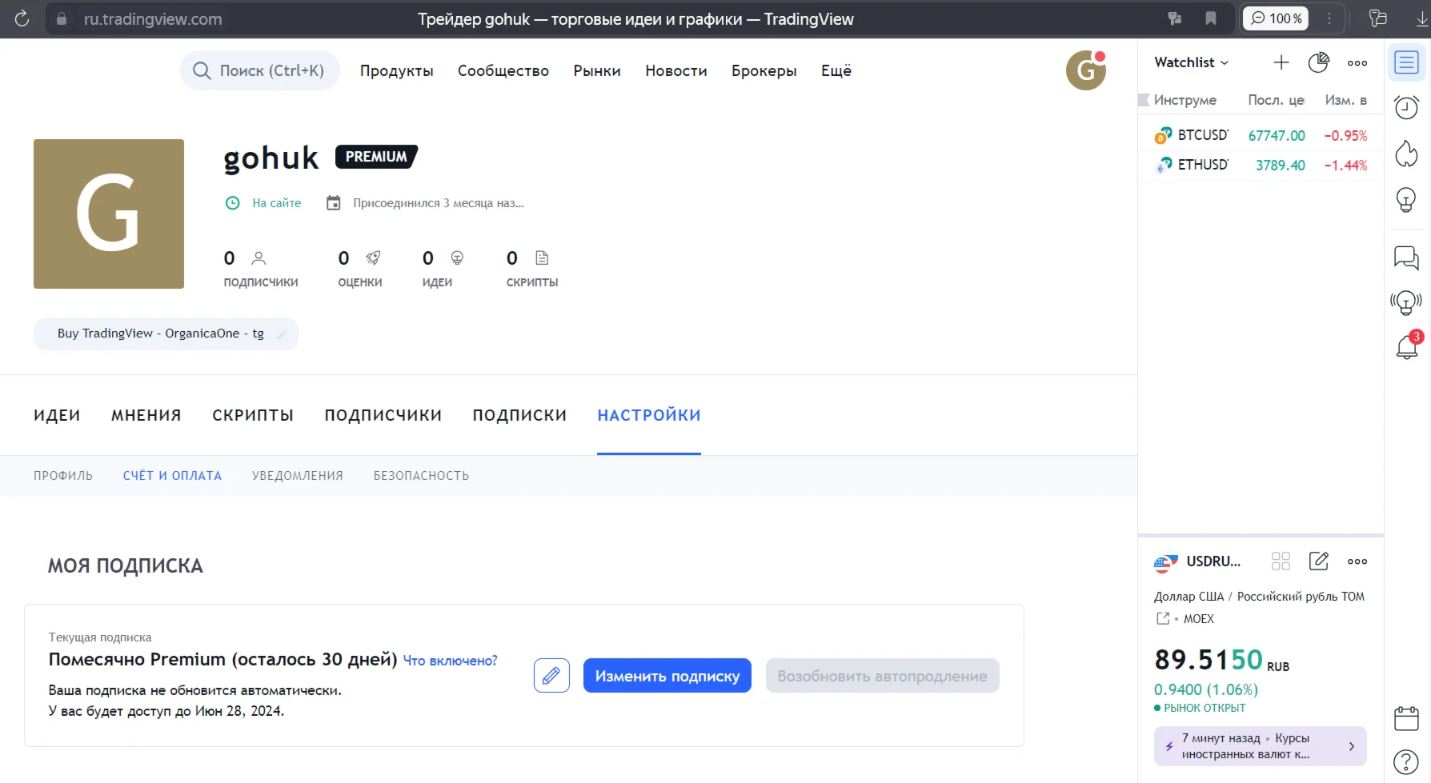1431x783 pixels.
Task: Add a symbol to the Watchlist
Action: (x=1281, y=62)
